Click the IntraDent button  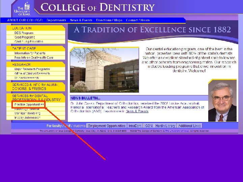point(135,126)
